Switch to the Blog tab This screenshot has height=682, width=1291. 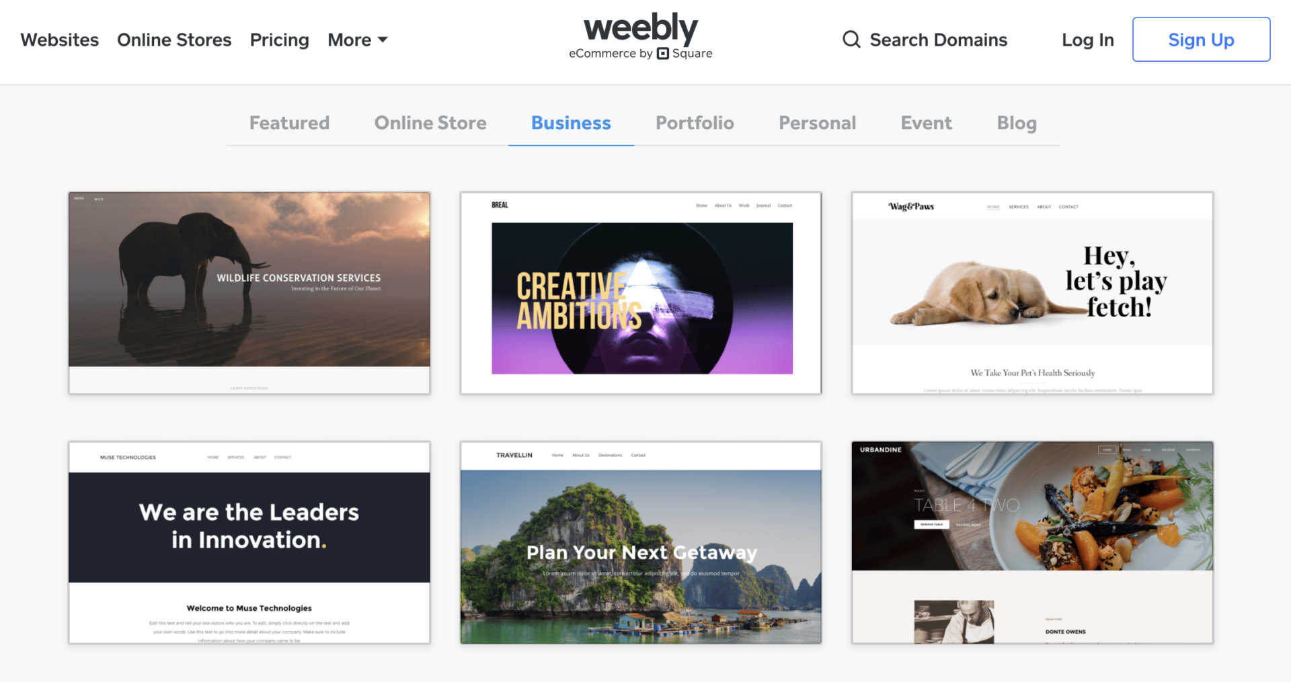click(x=1017, y=124)
